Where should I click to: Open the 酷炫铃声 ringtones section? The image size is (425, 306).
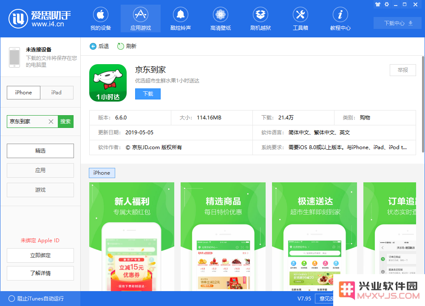181,19
